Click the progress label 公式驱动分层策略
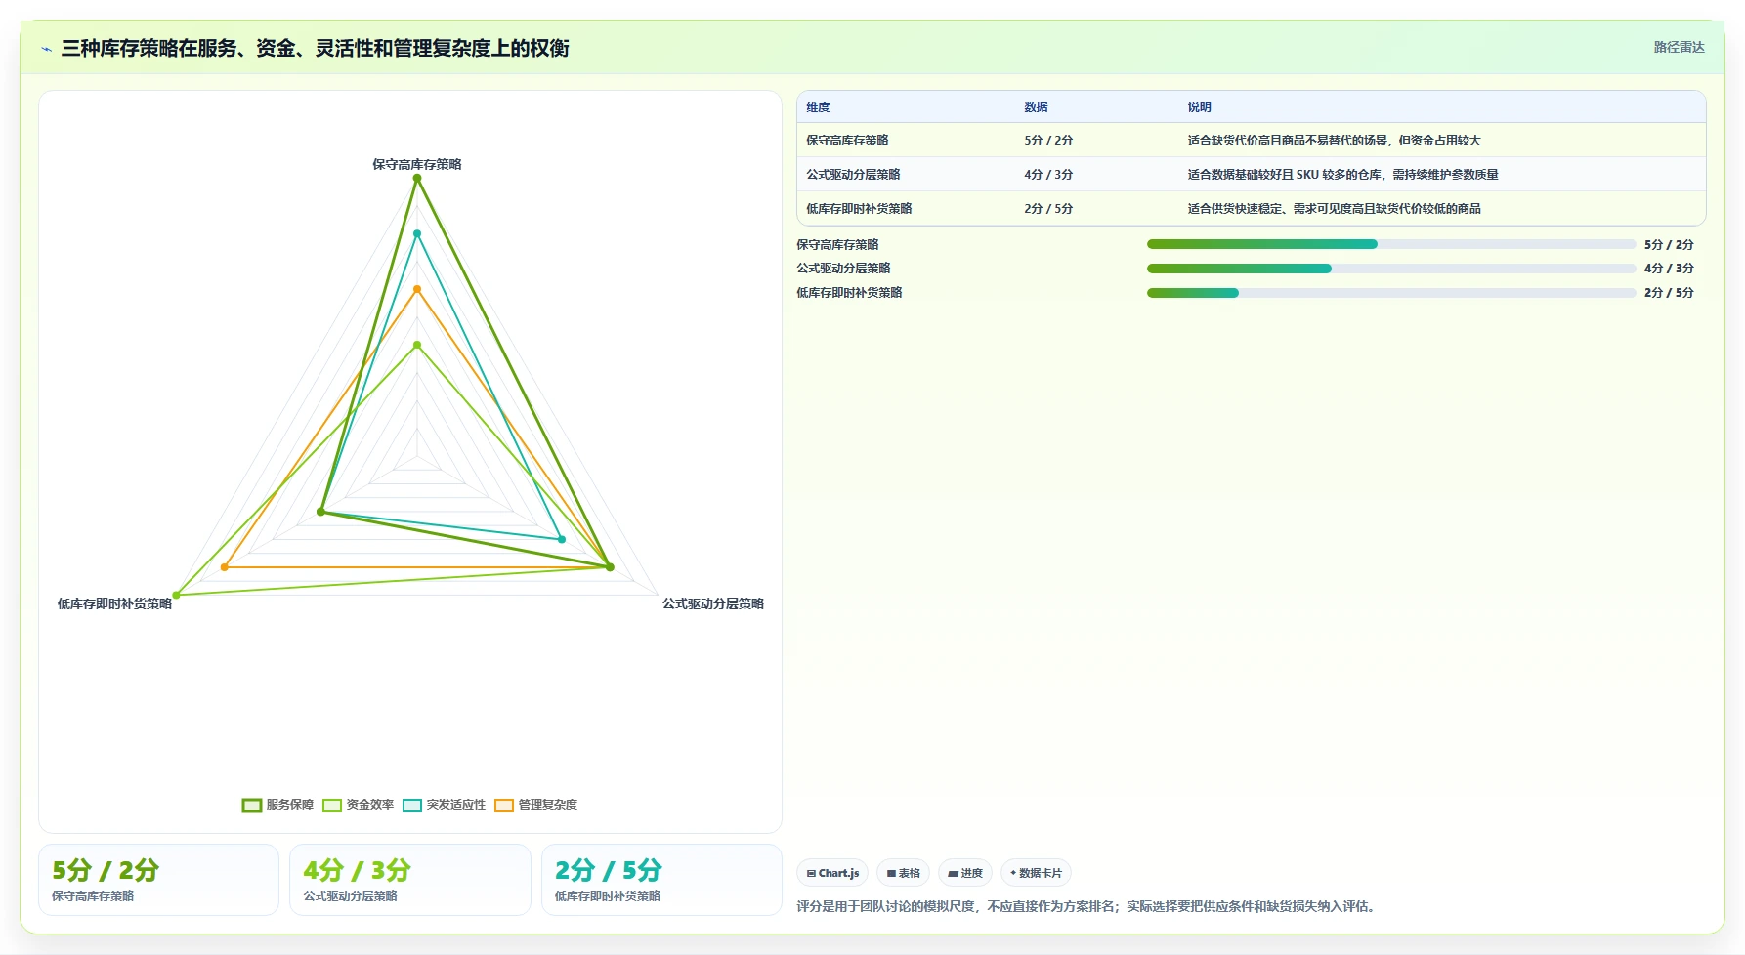The image size is (1745, 955). pyautogui.click(x=843, y=269)
